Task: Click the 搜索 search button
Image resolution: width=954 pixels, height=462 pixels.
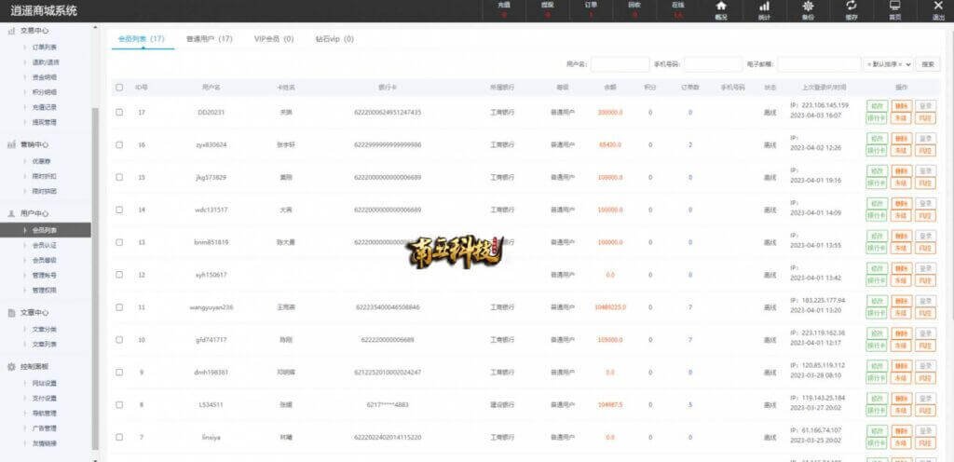Action: pyautogui.click(x=928, y=64)
